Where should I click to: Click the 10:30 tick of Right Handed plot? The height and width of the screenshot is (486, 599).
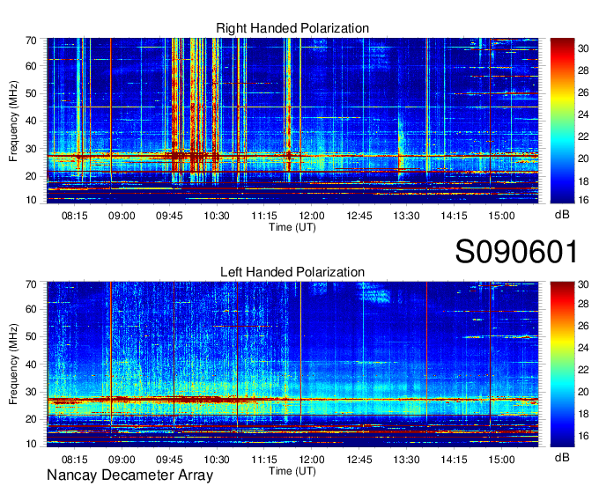pos(217,216)
